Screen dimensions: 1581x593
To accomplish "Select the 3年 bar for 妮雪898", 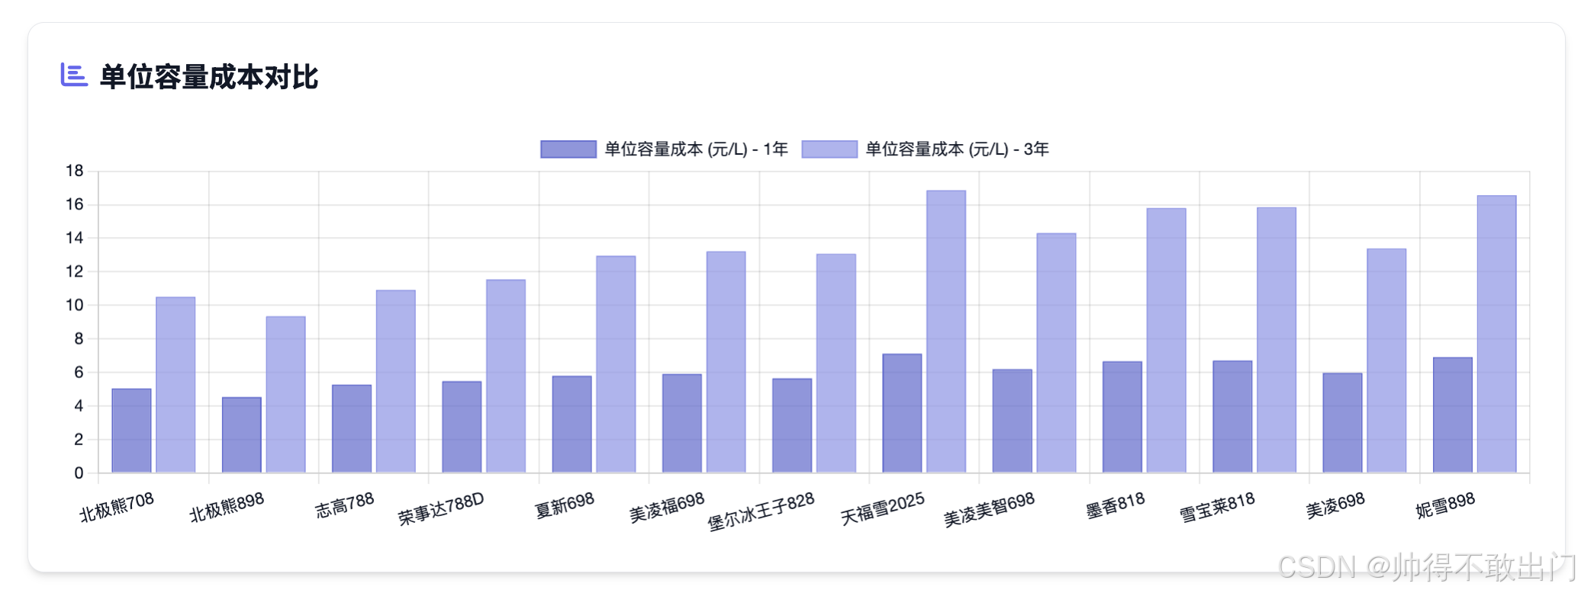I will point(1497,335).
